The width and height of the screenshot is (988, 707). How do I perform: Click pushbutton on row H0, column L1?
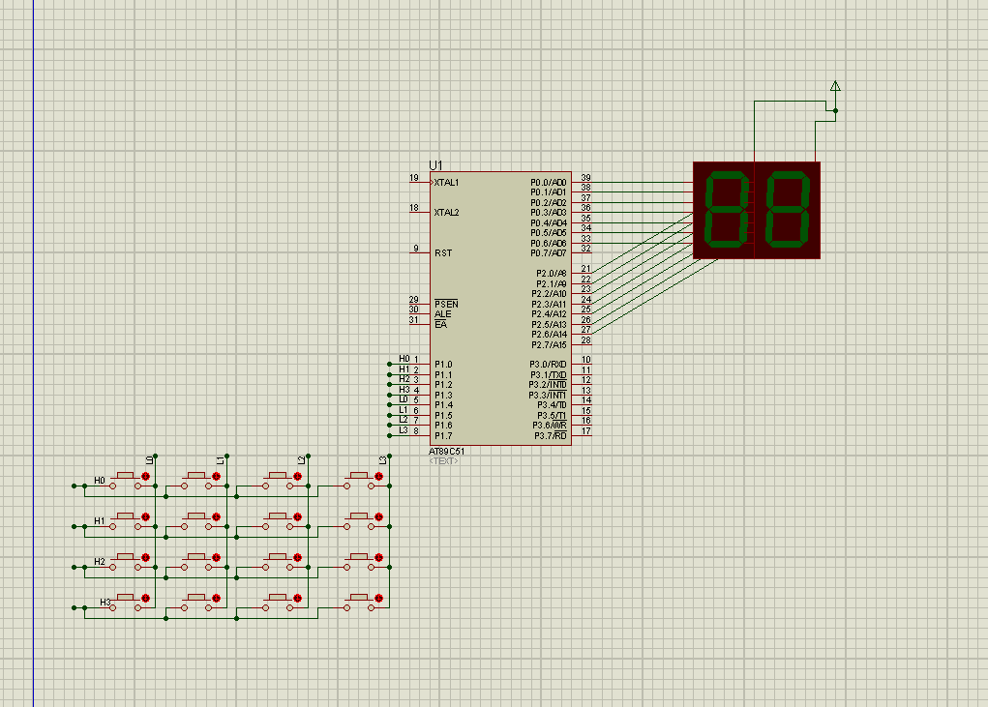click(x=196, y=480)
